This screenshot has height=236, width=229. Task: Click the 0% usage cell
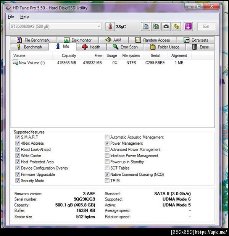click(x=114, y=63)
